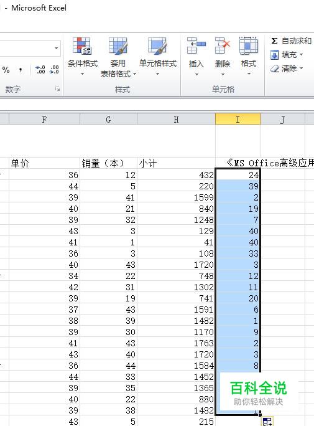Select cell with subtotal 741
Viewport: 314px width, 426px height.
pos(176,298)
